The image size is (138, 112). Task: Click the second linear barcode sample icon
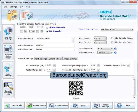pos(32,27)
